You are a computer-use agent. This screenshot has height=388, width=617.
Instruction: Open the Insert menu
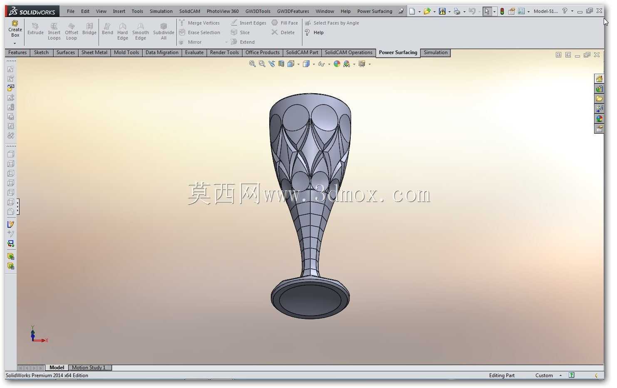click(x=119, y=11)
